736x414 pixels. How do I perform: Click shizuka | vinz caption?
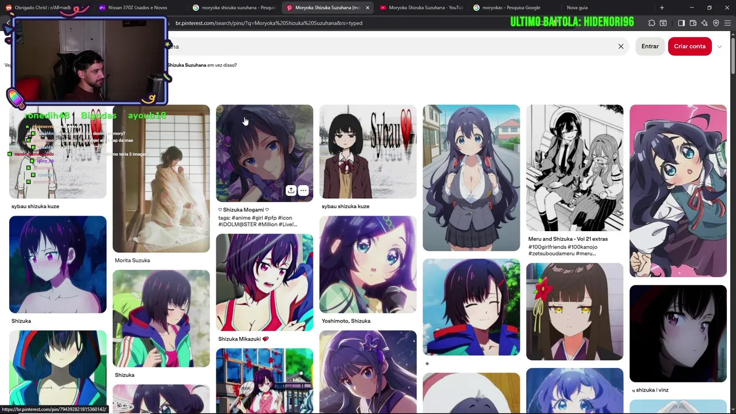(x=650, y=390)
